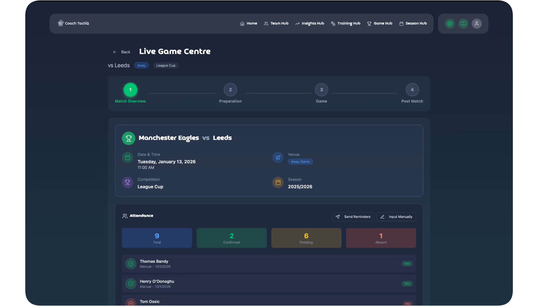Click the green Date & Time calendar icon
Screen dimensions: 545x306
click(127, 158)
